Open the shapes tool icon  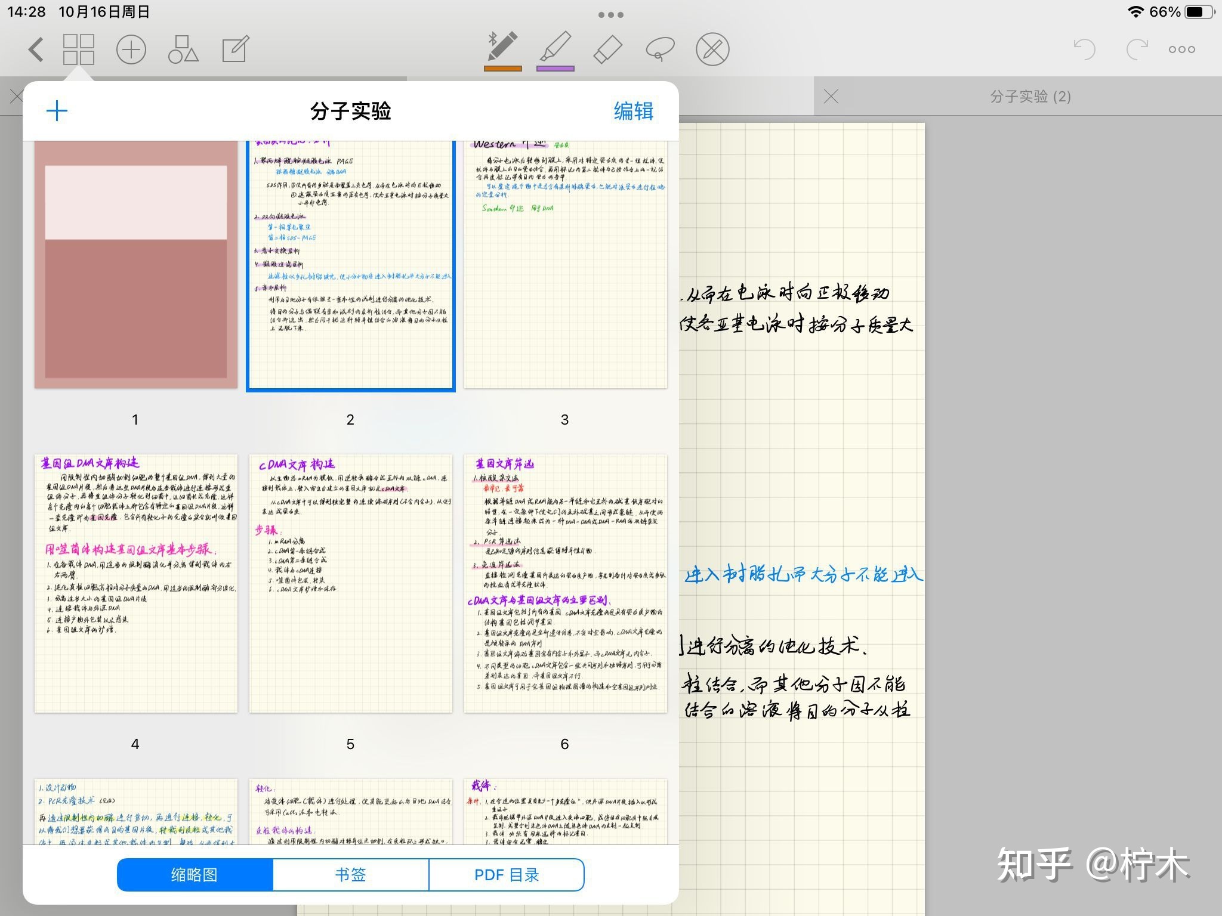click(183, 49)
